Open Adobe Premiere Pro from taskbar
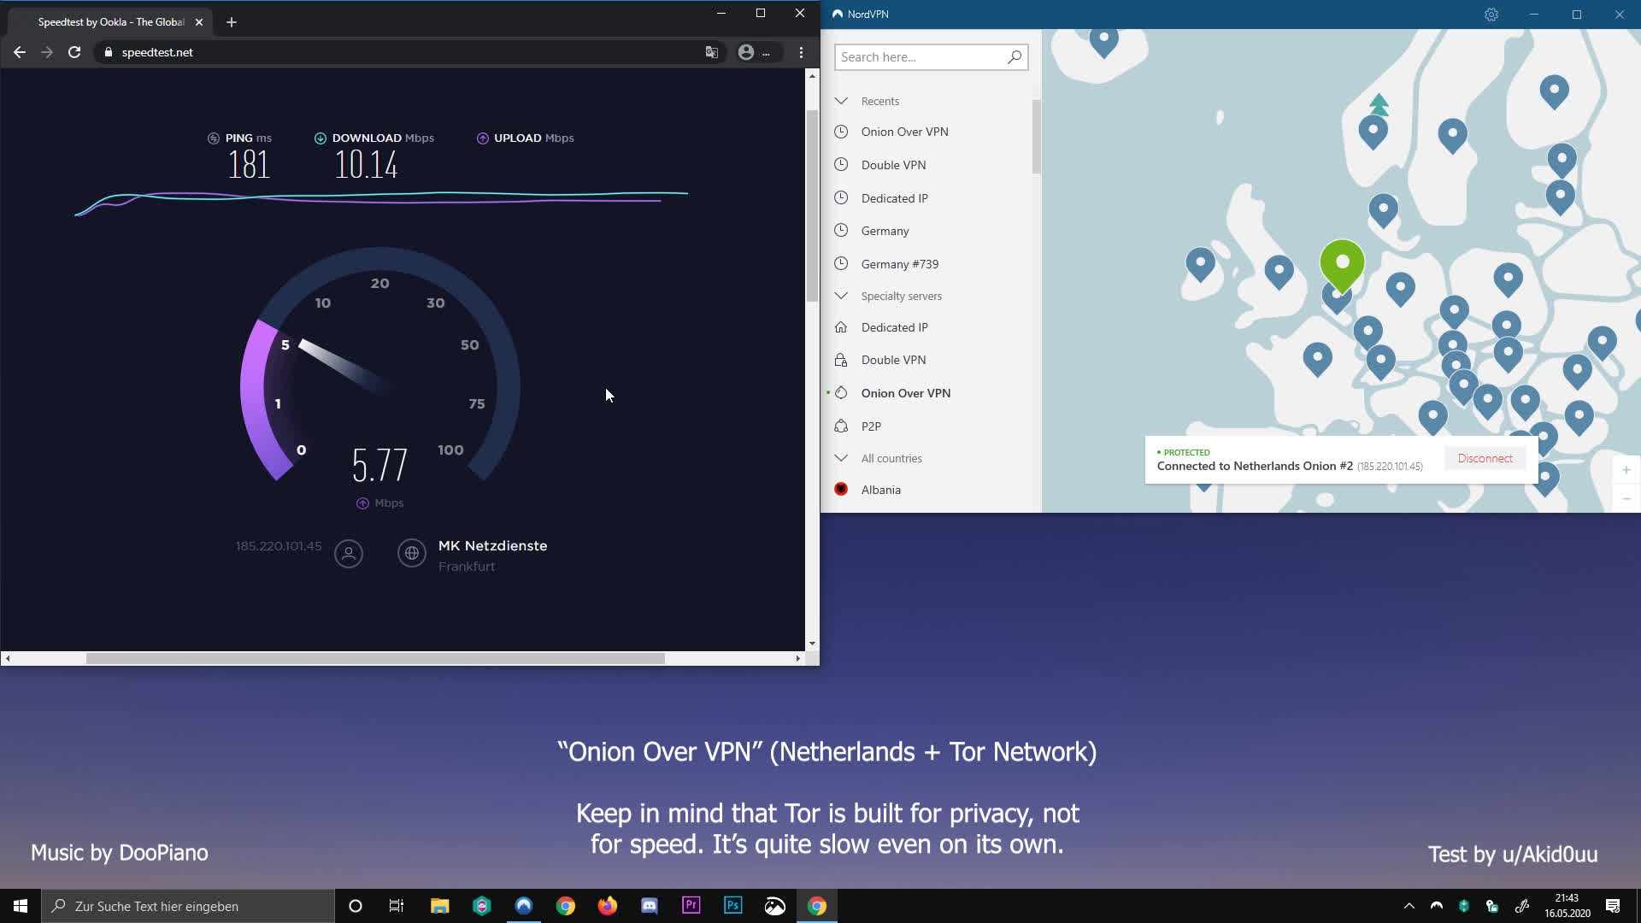Screen dimensions: 1641x923 691,905
